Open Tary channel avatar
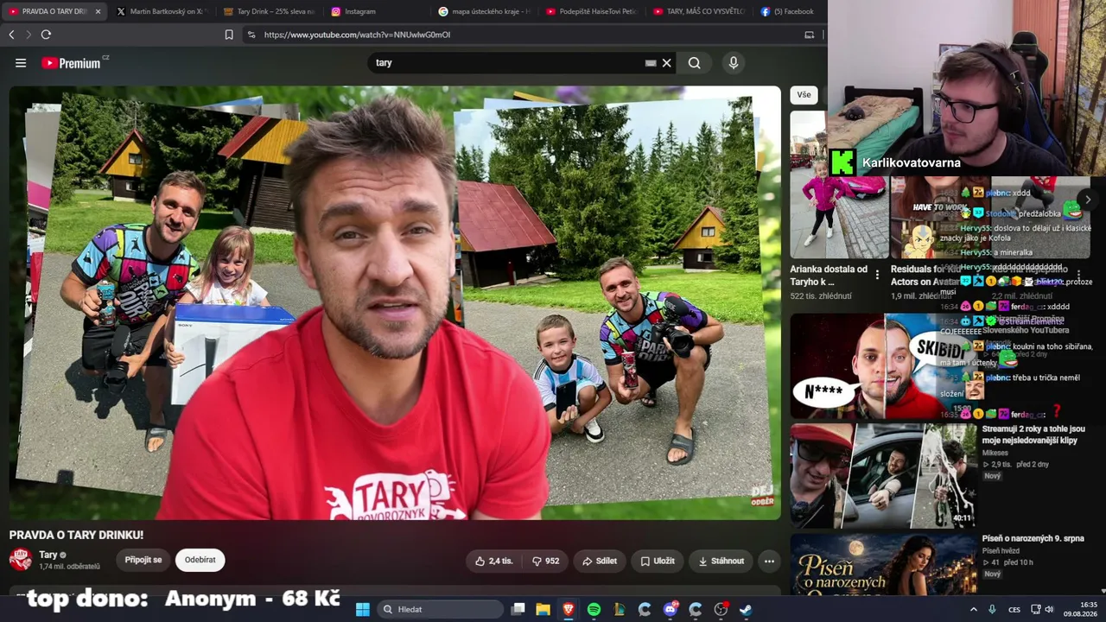This screenshot has height=622, width=1106. tap(21, 560)
